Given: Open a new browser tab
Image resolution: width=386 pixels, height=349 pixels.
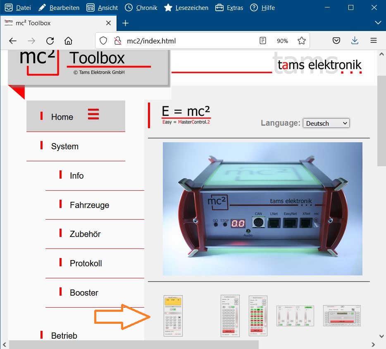Looking at the screenshot, I should [125, 23].
